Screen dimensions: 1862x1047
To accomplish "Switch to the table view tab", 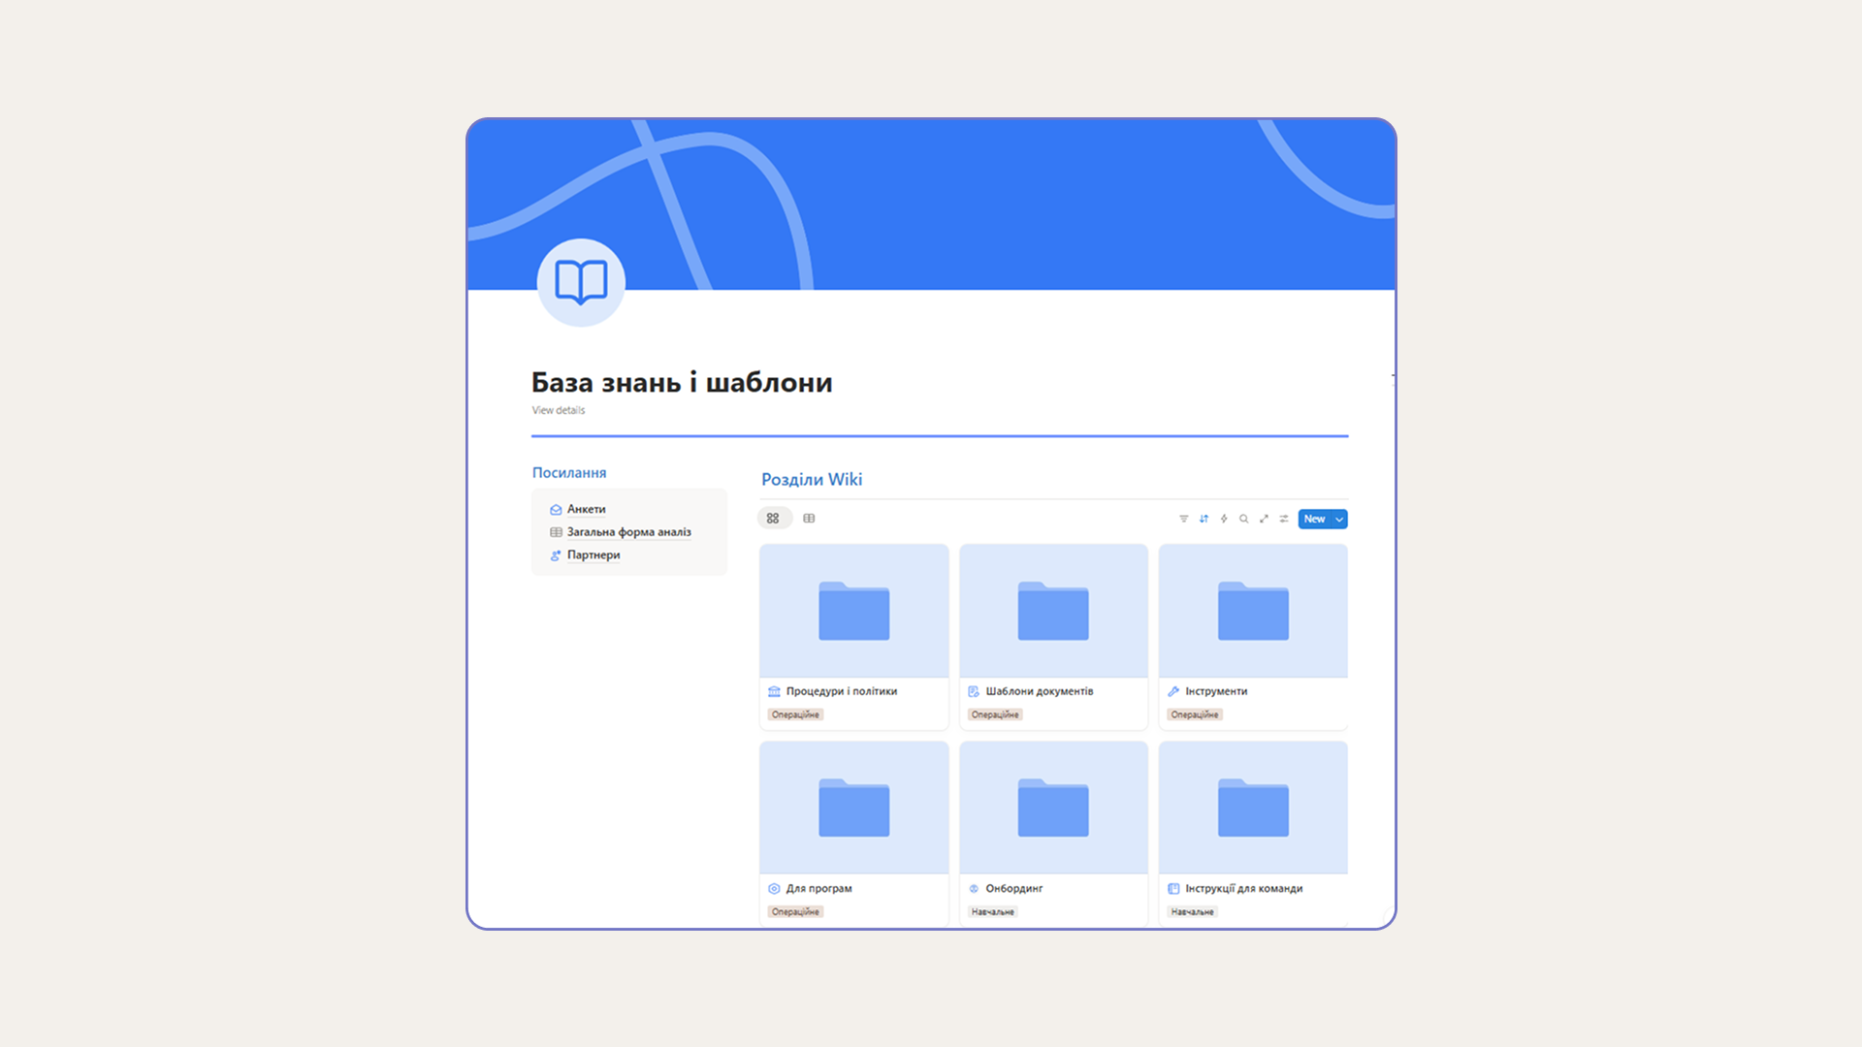I will pyautogui.click(x=809, y=519).
